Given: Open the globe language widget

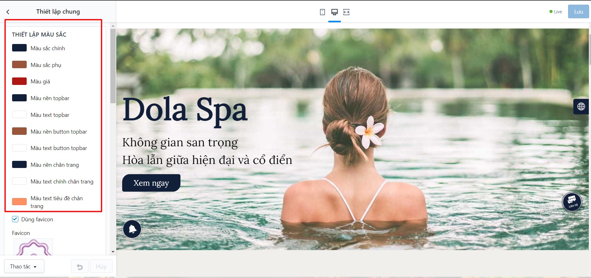Looking at the screenshot, I should pyautogui.click(x=581, y=107).
